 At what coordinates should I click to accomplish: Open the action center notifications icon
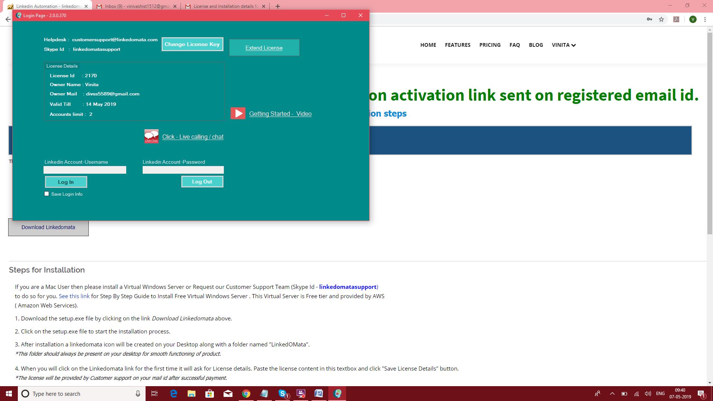pyautogui.click(x=701, y=394)
